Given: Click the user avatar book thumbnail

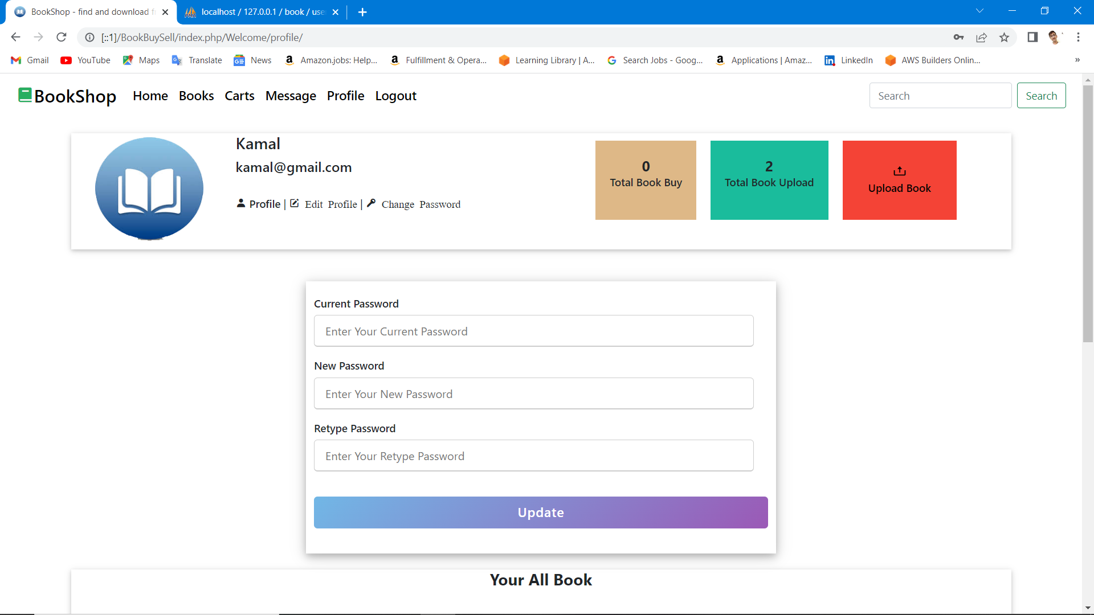Looking at the screenshot, I should point(149,188).
